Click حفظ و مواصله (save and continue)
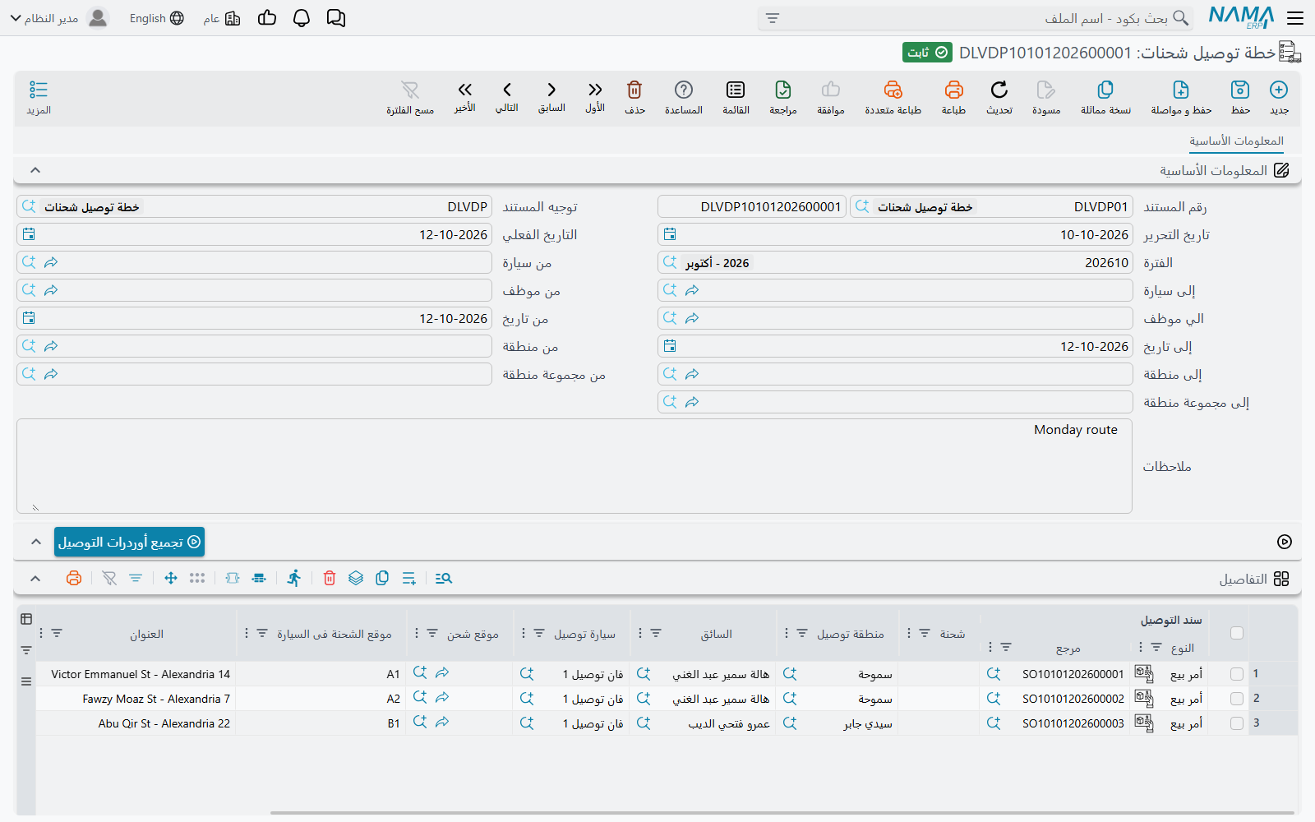Viewport: 1315px width, 822px height. pyautogui.click(x=1181, y=97)
